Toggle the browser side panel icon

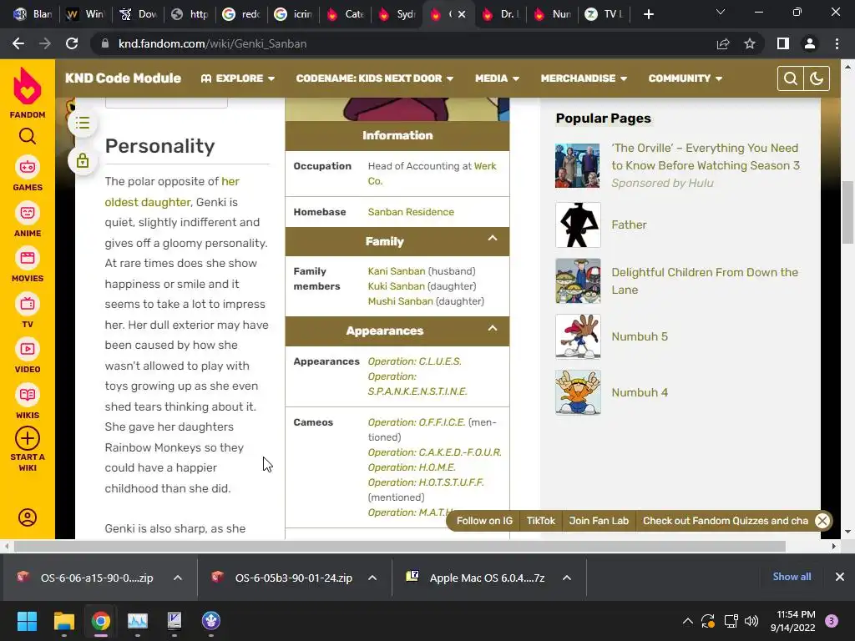(783, 43)
